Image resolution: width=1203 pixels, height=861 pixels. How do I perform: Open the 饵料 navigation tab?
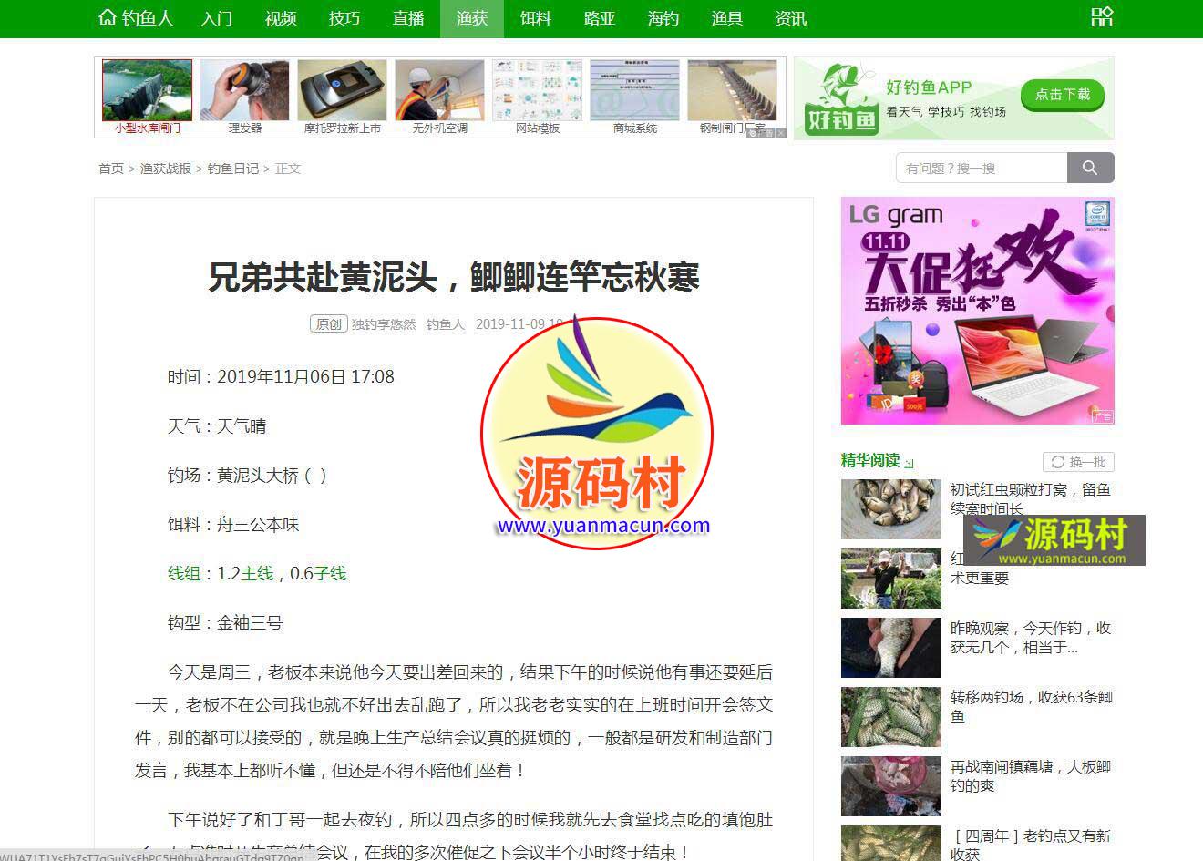[x=535, y=18]
